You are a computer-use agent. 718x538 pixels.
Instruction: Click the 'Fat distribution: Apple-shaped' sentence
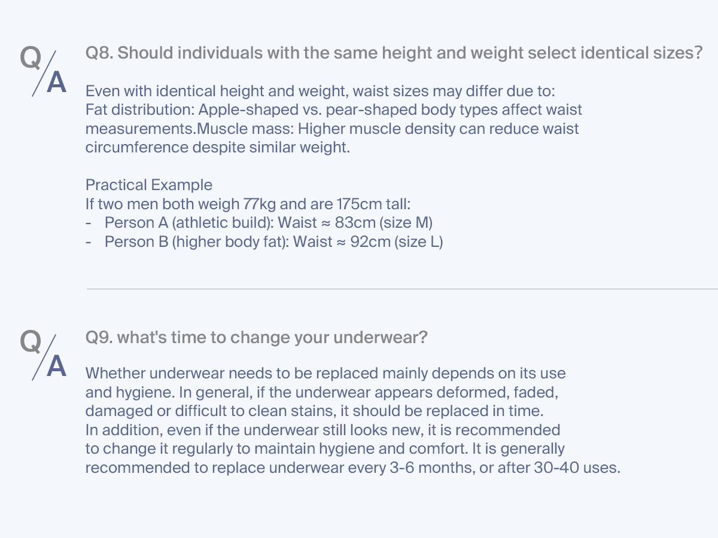coord(334,110)
